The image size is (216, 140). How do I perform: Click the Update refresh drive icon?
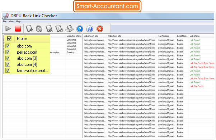pos(70,28)
